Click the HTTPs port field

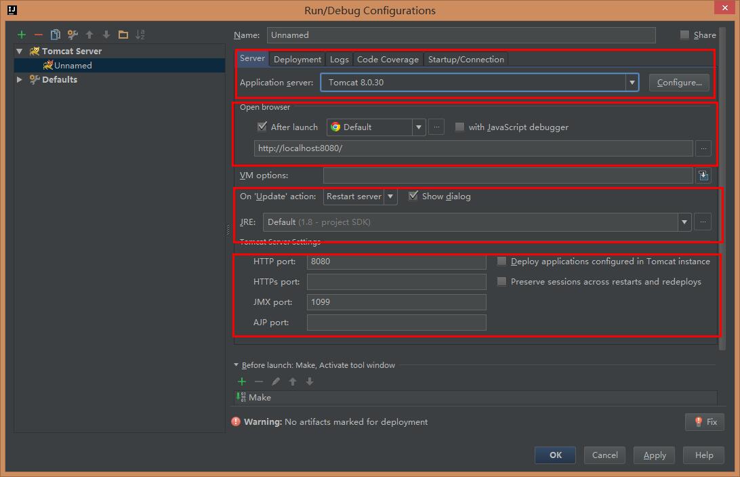tap(396, 282)
